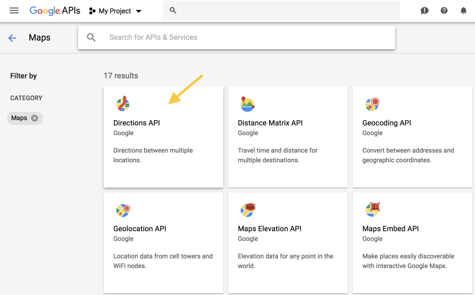475x295 pixels.
Task: Click the Google APIs logo
Action: (55, 10)
